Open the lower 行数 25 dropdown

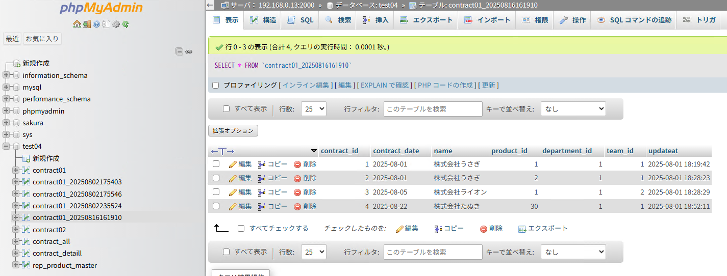[314, 252]
